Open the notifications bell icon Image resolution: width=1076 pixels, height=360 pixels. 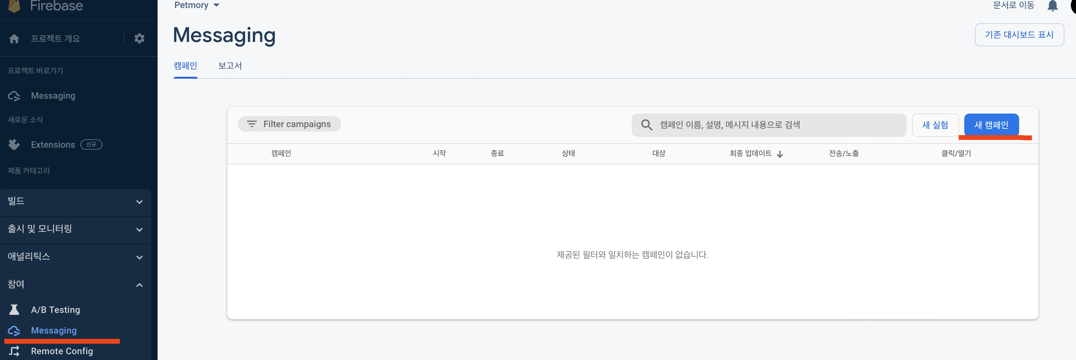click(x=1052, y=6)
